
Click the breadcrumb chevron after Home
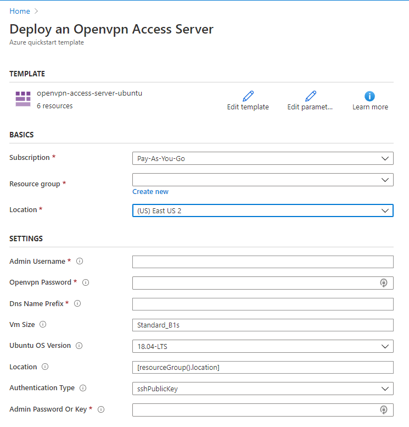tap(36, 11)
